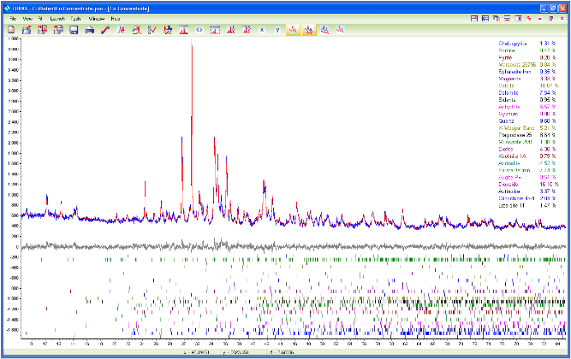
Task: Click the tallest red diffraction peak
Action: 192,47
